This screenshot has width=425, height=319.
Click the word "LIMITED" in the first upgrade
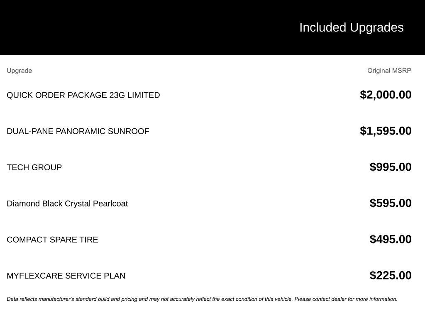point(143,95)
